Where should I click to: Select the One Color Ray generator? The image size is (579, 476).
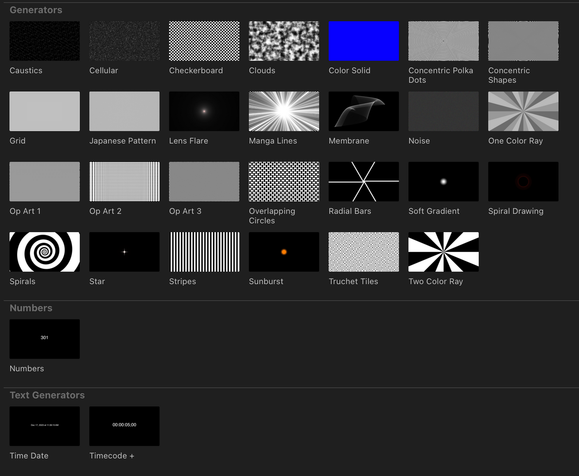[x=523, y=111]
